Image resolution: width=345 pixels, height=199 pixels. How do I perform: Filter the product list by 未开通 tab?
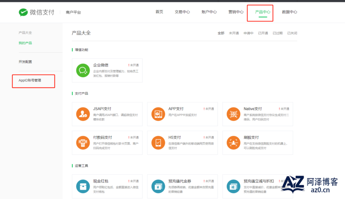pos(234,33)
